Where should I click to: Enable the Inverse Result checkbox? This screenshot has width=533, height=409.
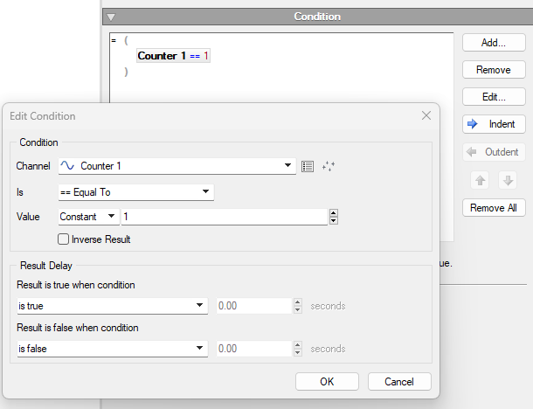(x=63, y=239)
